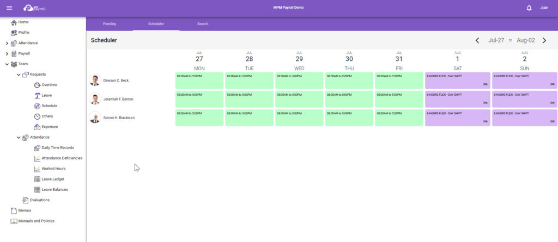The width and height of the screenshot is (558, 242).
Task: Open the hamburger menu
Action: [x=9, y=8]
